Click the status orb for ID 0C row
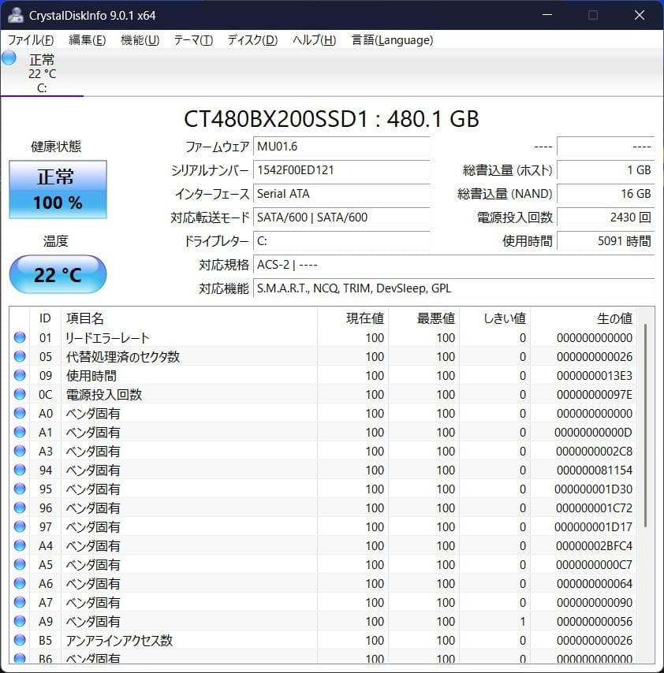Image resolution: width=664 pixels, height=673 pixels. tap(20, 394)
